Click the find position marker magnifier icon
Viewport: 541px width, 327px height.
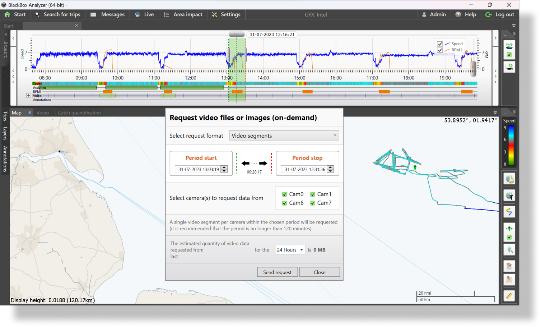coord(509,250)
